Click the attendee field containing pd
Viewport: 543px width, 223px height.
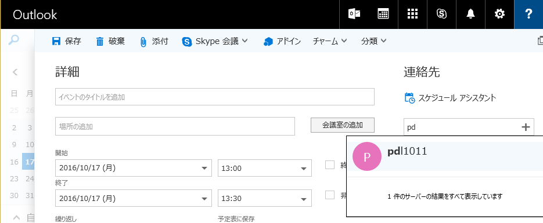469,127
